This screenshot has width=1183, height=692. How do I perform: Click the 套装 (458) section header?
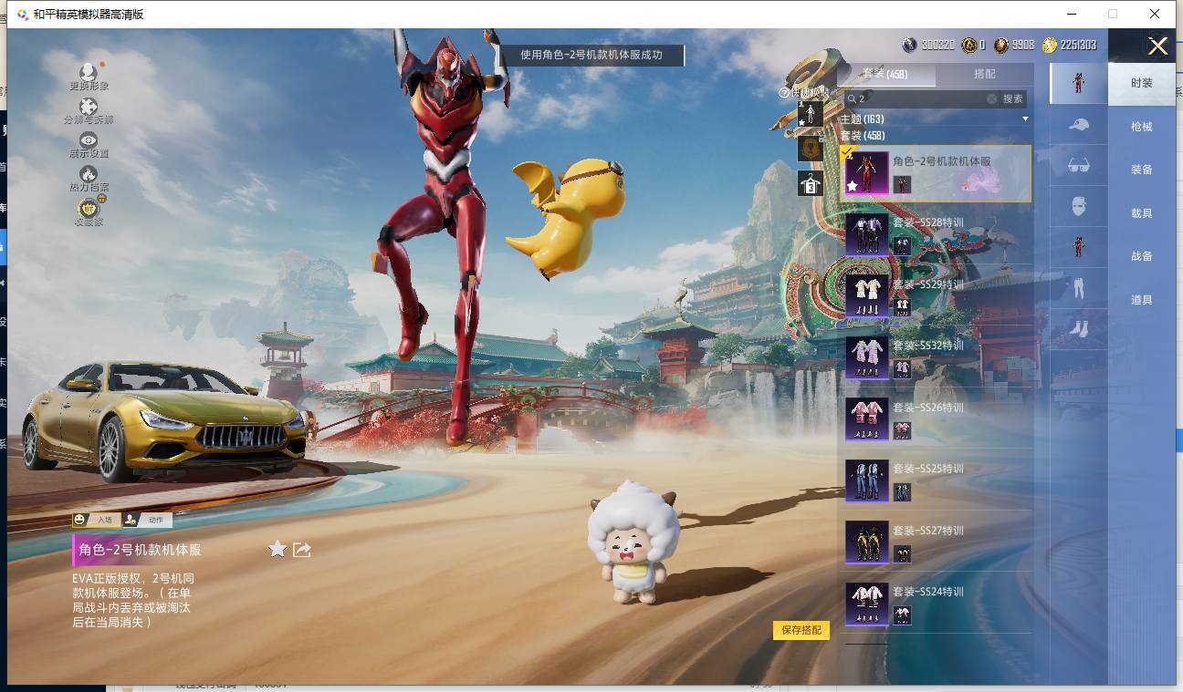click(862, 136)
